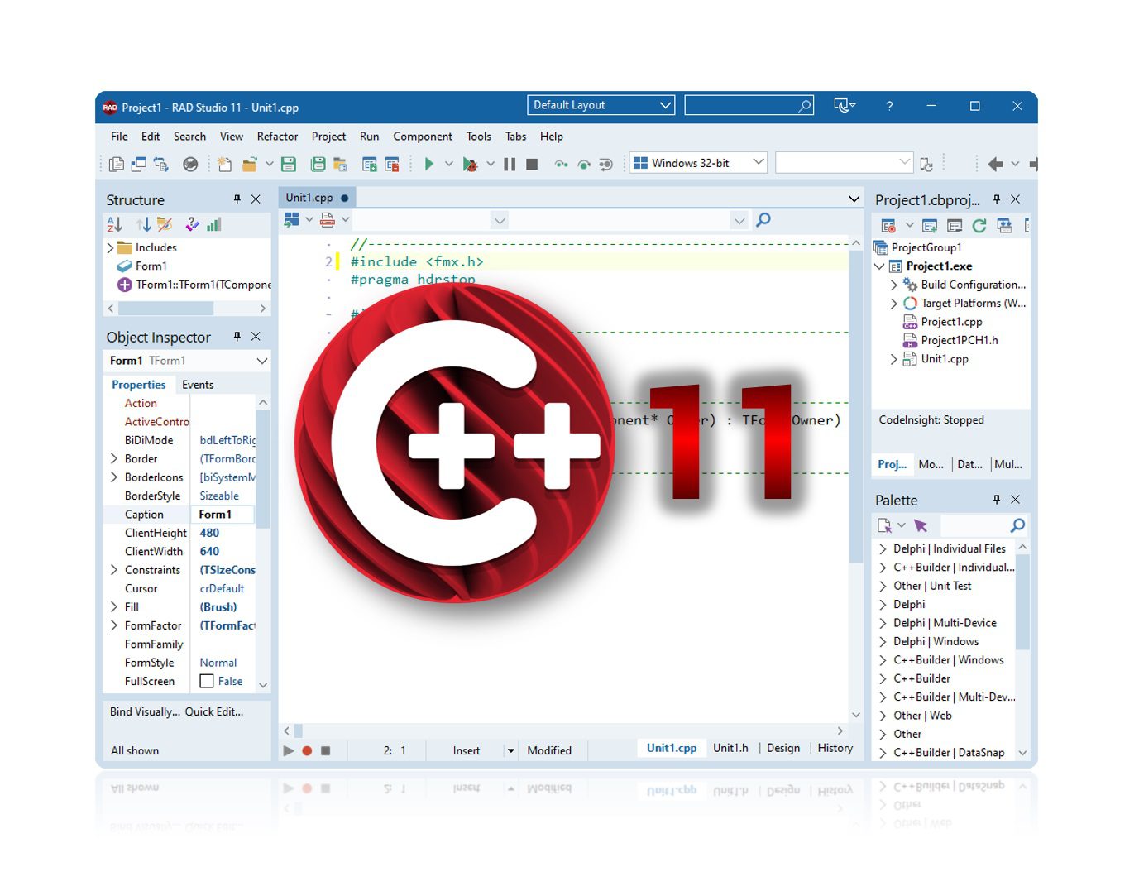The width and height of the screenshot is (1139, 891).
Task: Click the desktop layout icon in title bar
Action: (x=844, y=105)
